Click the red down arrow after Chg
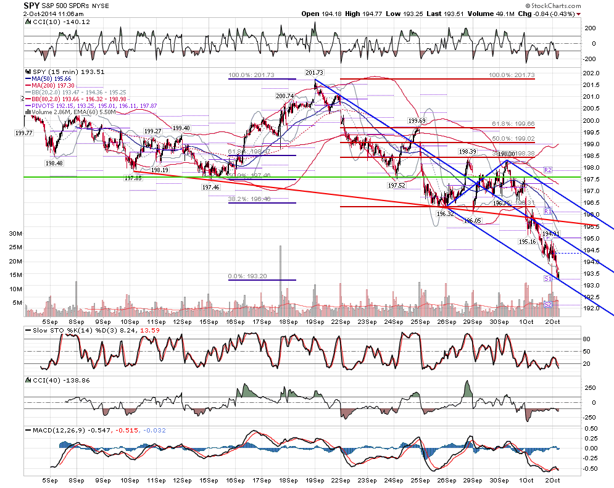 578,14
